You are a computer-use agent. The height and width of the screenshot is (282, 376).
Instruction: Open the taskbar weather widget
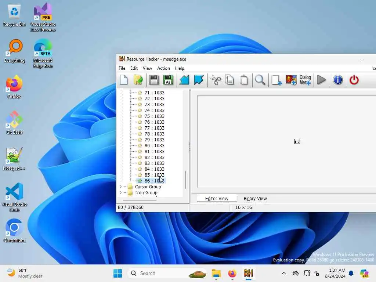point(25,273)
